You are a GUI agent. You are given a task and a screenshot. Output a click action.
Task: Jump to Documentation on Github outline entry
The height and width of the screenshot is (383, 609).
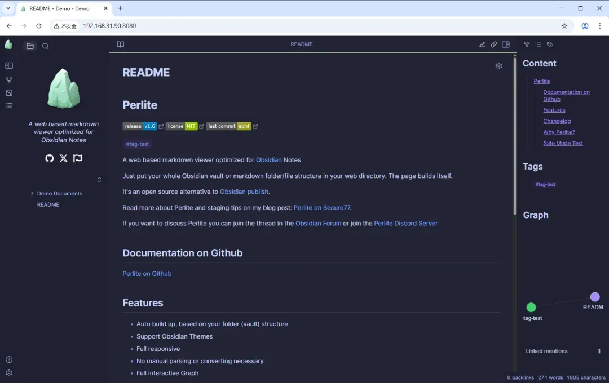click(x=566, y=95)
